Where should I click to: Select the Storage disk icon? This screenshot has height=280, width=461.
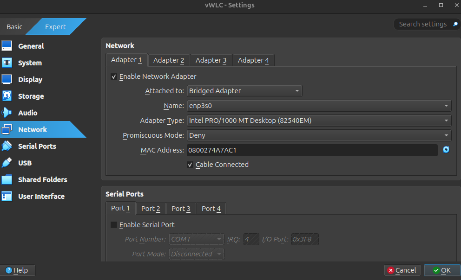[x=7, y=96]
